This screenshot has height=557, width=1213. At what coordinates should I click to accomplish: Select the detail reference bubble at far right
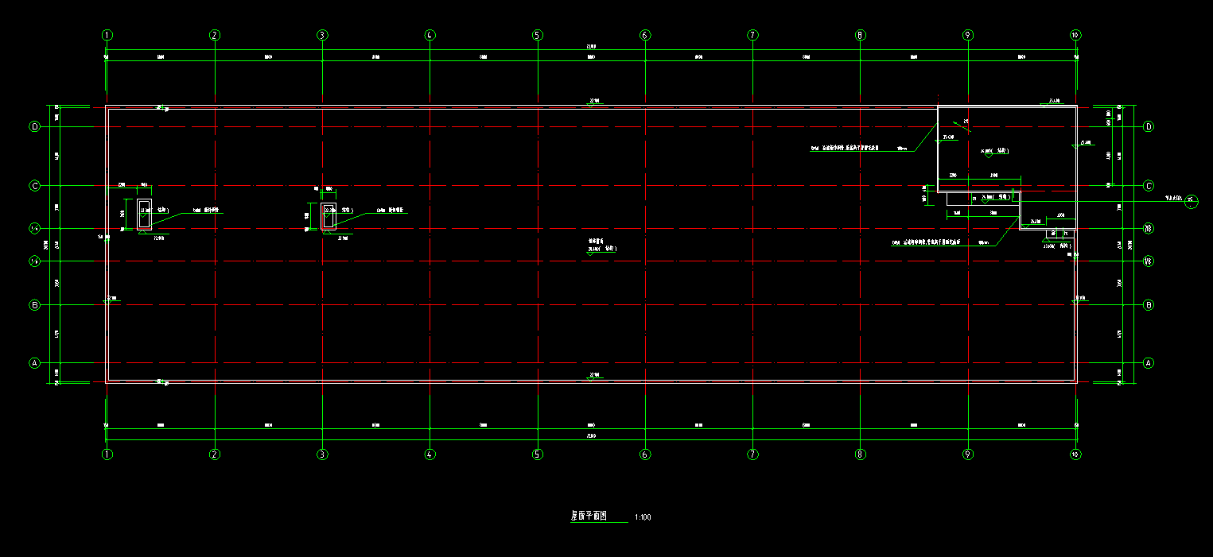pos(1191,201)
